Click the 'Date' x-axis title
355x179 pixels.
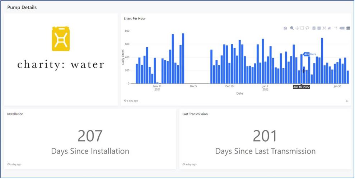click(x=239, y=93)
